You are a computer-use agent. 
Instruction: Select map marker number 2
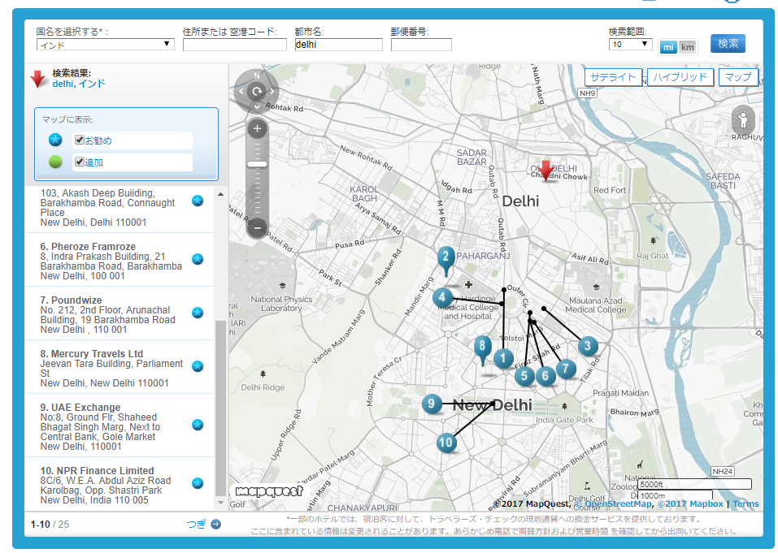pyautogui.click(x=446, y=258)
